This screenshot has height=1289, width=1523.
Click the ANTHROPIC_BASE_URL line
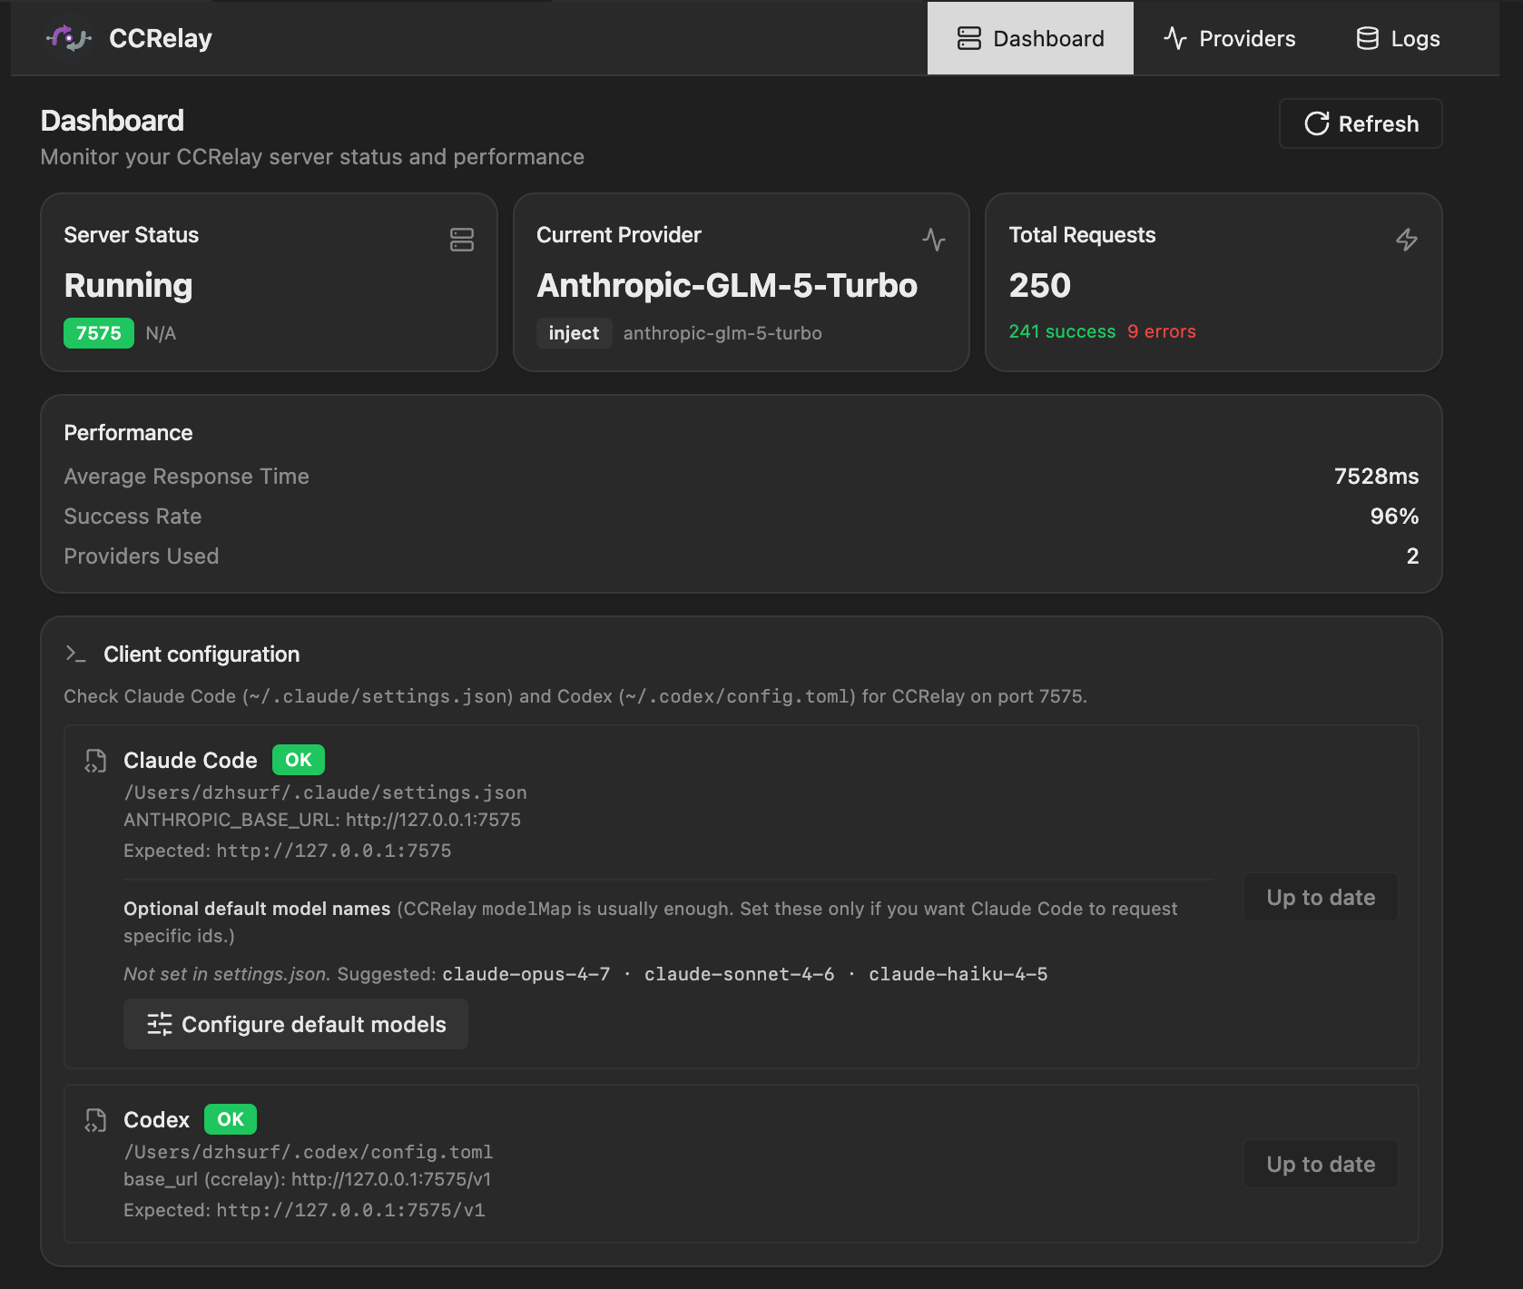(x=322, y=820)
